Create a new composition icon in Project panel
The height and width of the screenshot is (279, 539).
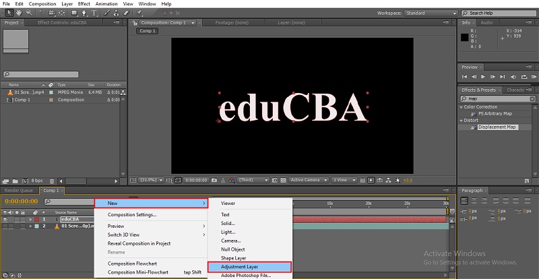(x=25, y=181)
